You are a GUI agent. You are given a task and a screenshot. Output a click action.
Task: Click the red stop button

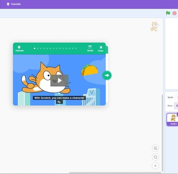tap(174, 13)
